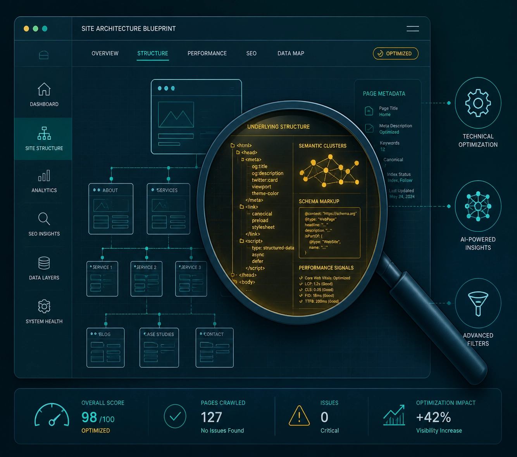Click the homepage wireframe at tree root
The height and width of the screenshot is (457, 517).
196,117
